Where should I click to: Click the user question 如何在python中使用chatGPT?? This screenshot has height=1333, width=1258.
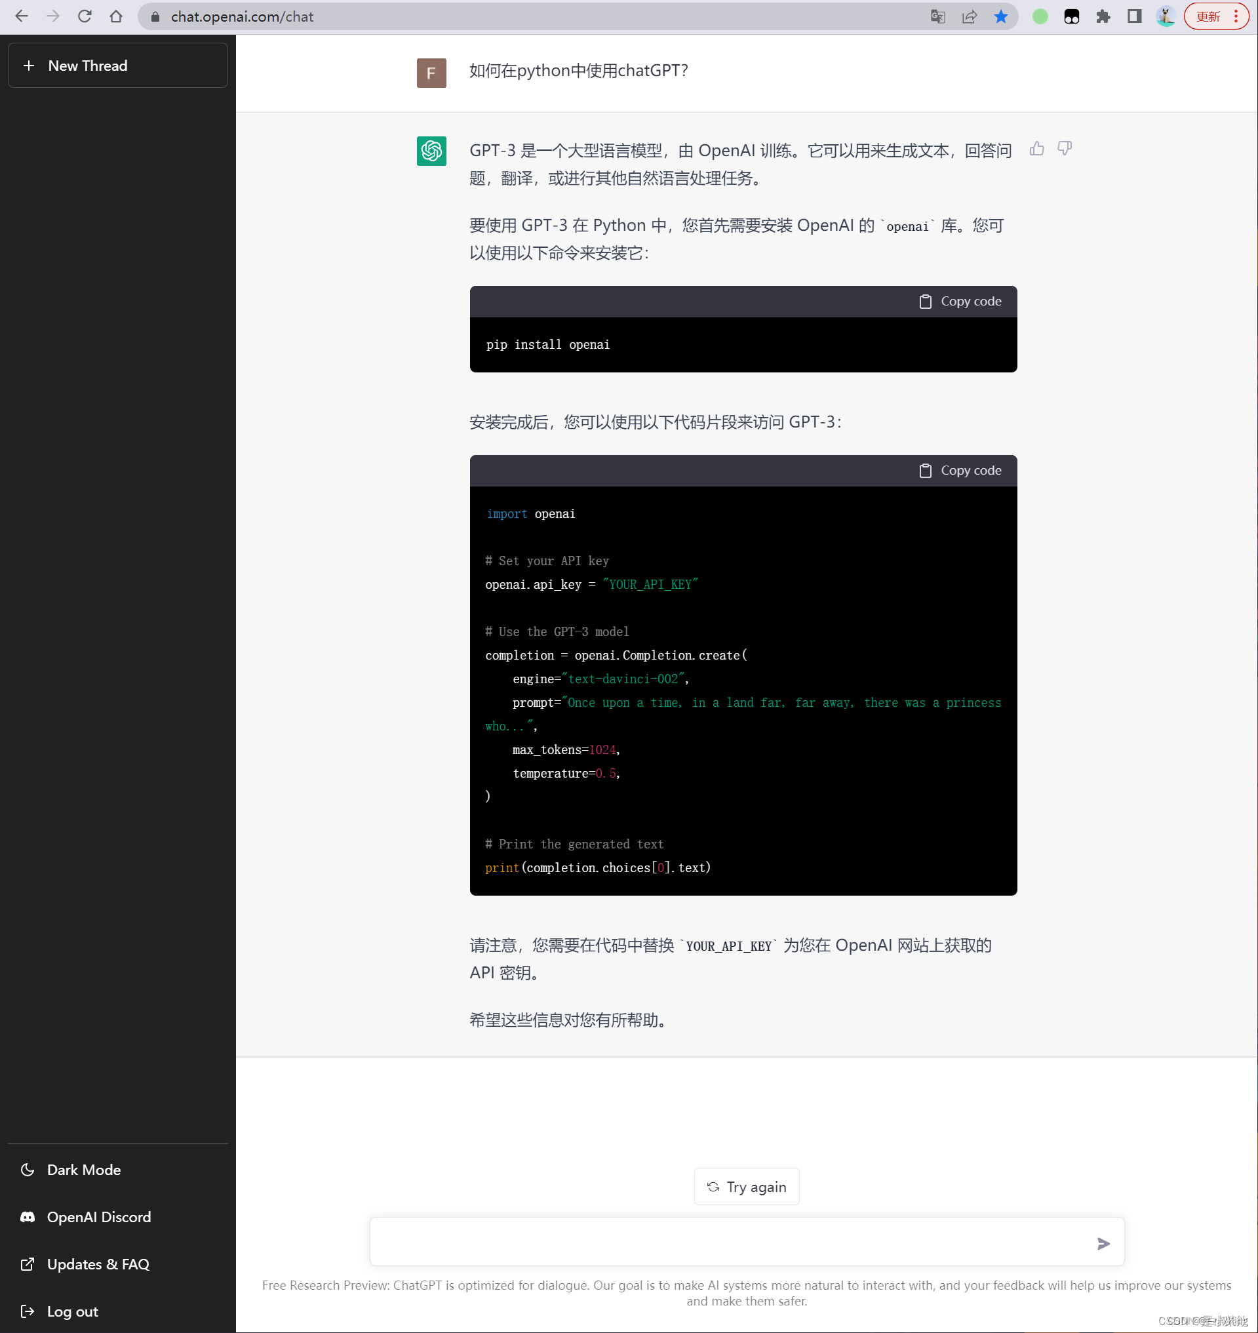(x=579, y=70)
